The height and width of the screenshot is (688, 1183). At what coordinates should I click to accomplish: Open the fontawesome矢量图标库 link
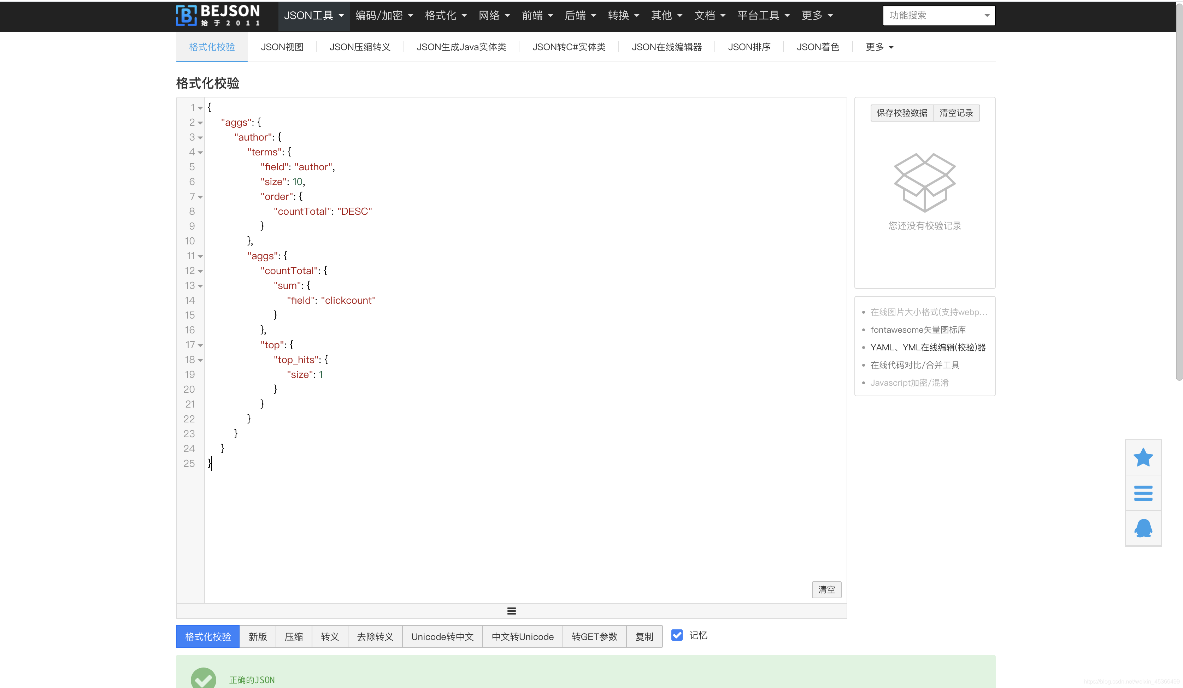pos(918,330)
